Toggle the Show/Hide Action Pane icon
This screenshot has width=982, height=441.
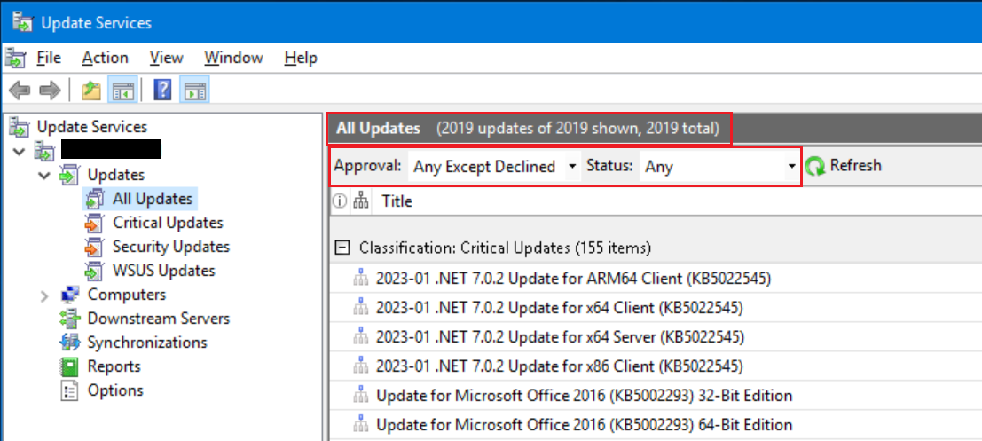click(194, 91)
